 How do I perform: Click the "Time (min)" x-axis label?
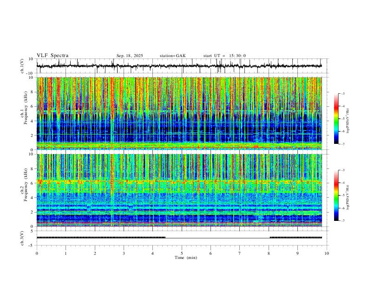coord(186,258)
